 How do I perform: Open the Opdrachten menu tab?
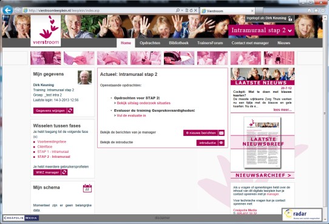pos(150,42)
